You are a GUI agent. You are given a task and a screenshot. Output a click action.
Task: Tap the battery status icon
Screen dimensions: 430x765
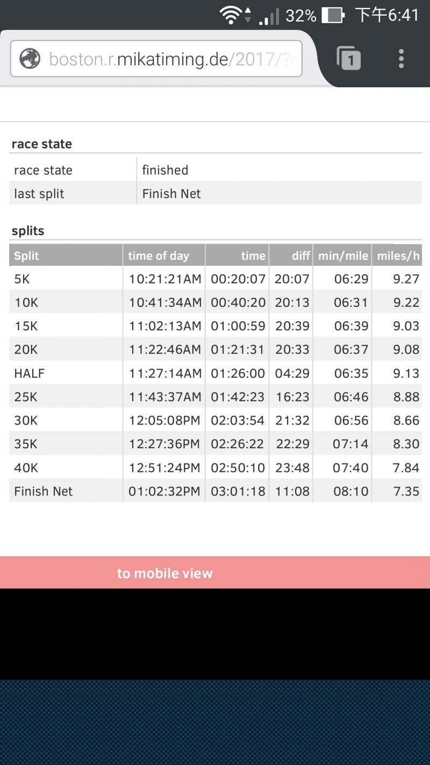click(x=333, y=16)
